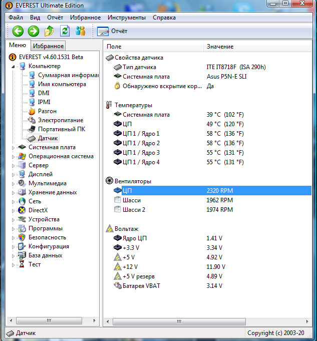
Task: Open the Отчёт menu in menu bar
Action: tap(55, 18)
